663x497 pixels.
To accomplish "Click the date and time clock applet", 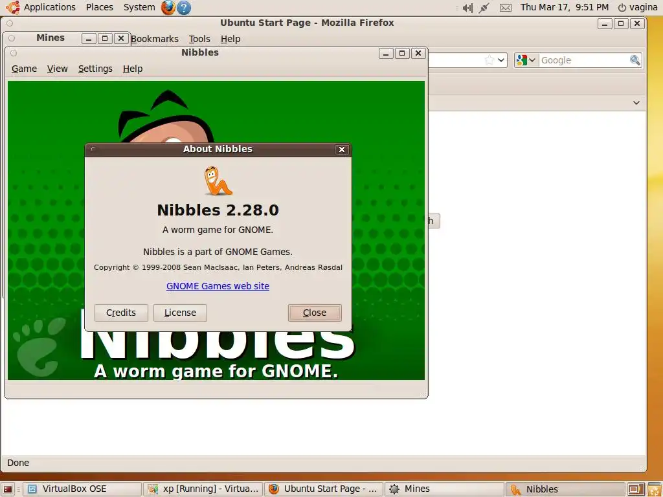I will click(565, 7).
